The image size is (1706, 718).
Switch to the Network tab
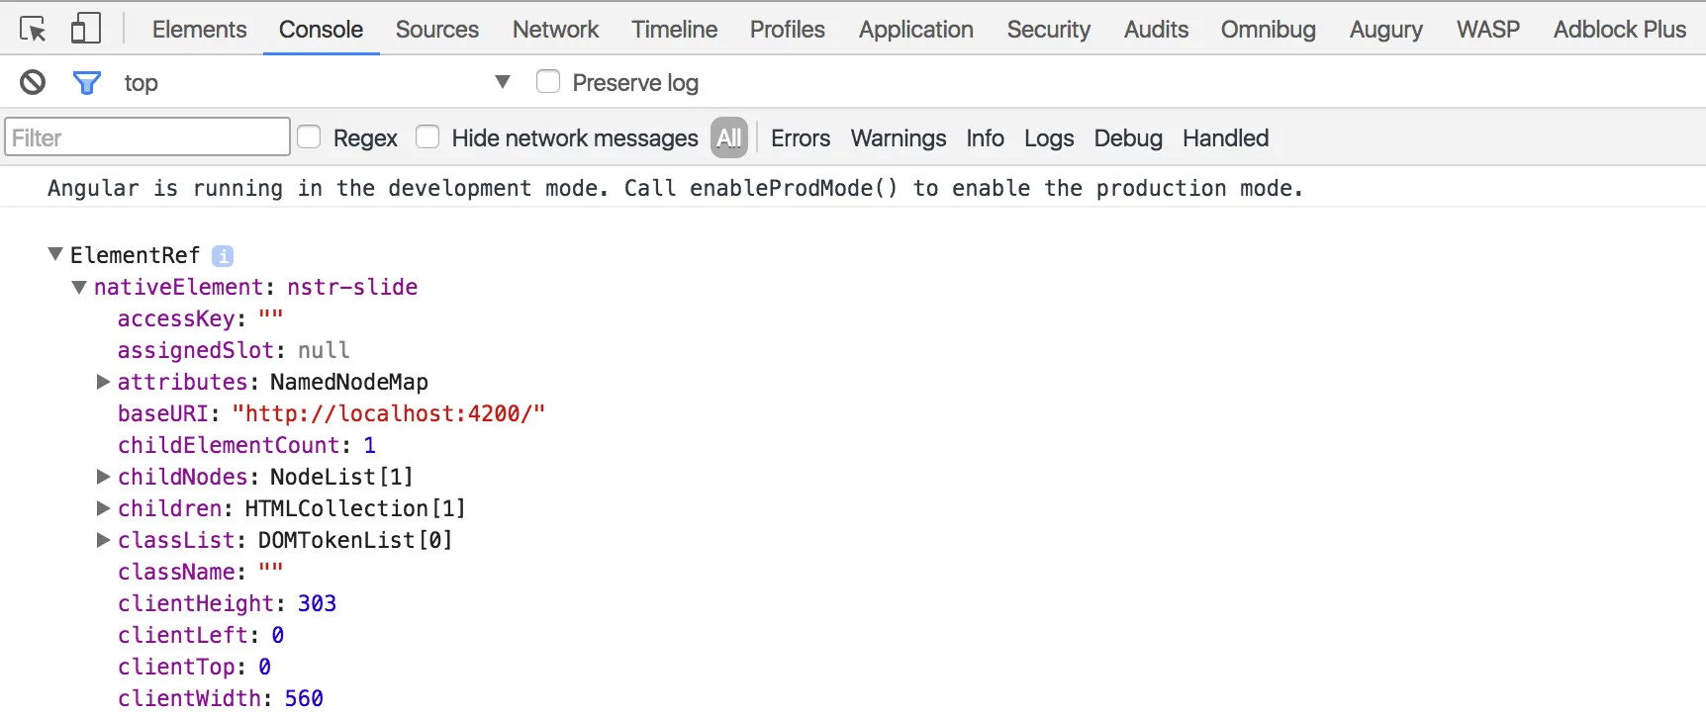point(555,30)
